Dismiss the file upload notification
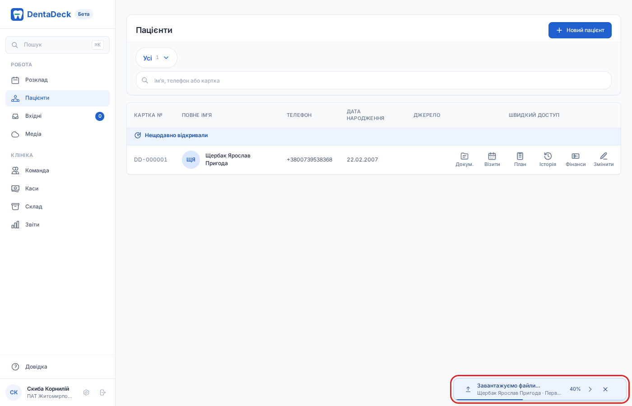Screen dimensions: 632x406 click(605, 389)
